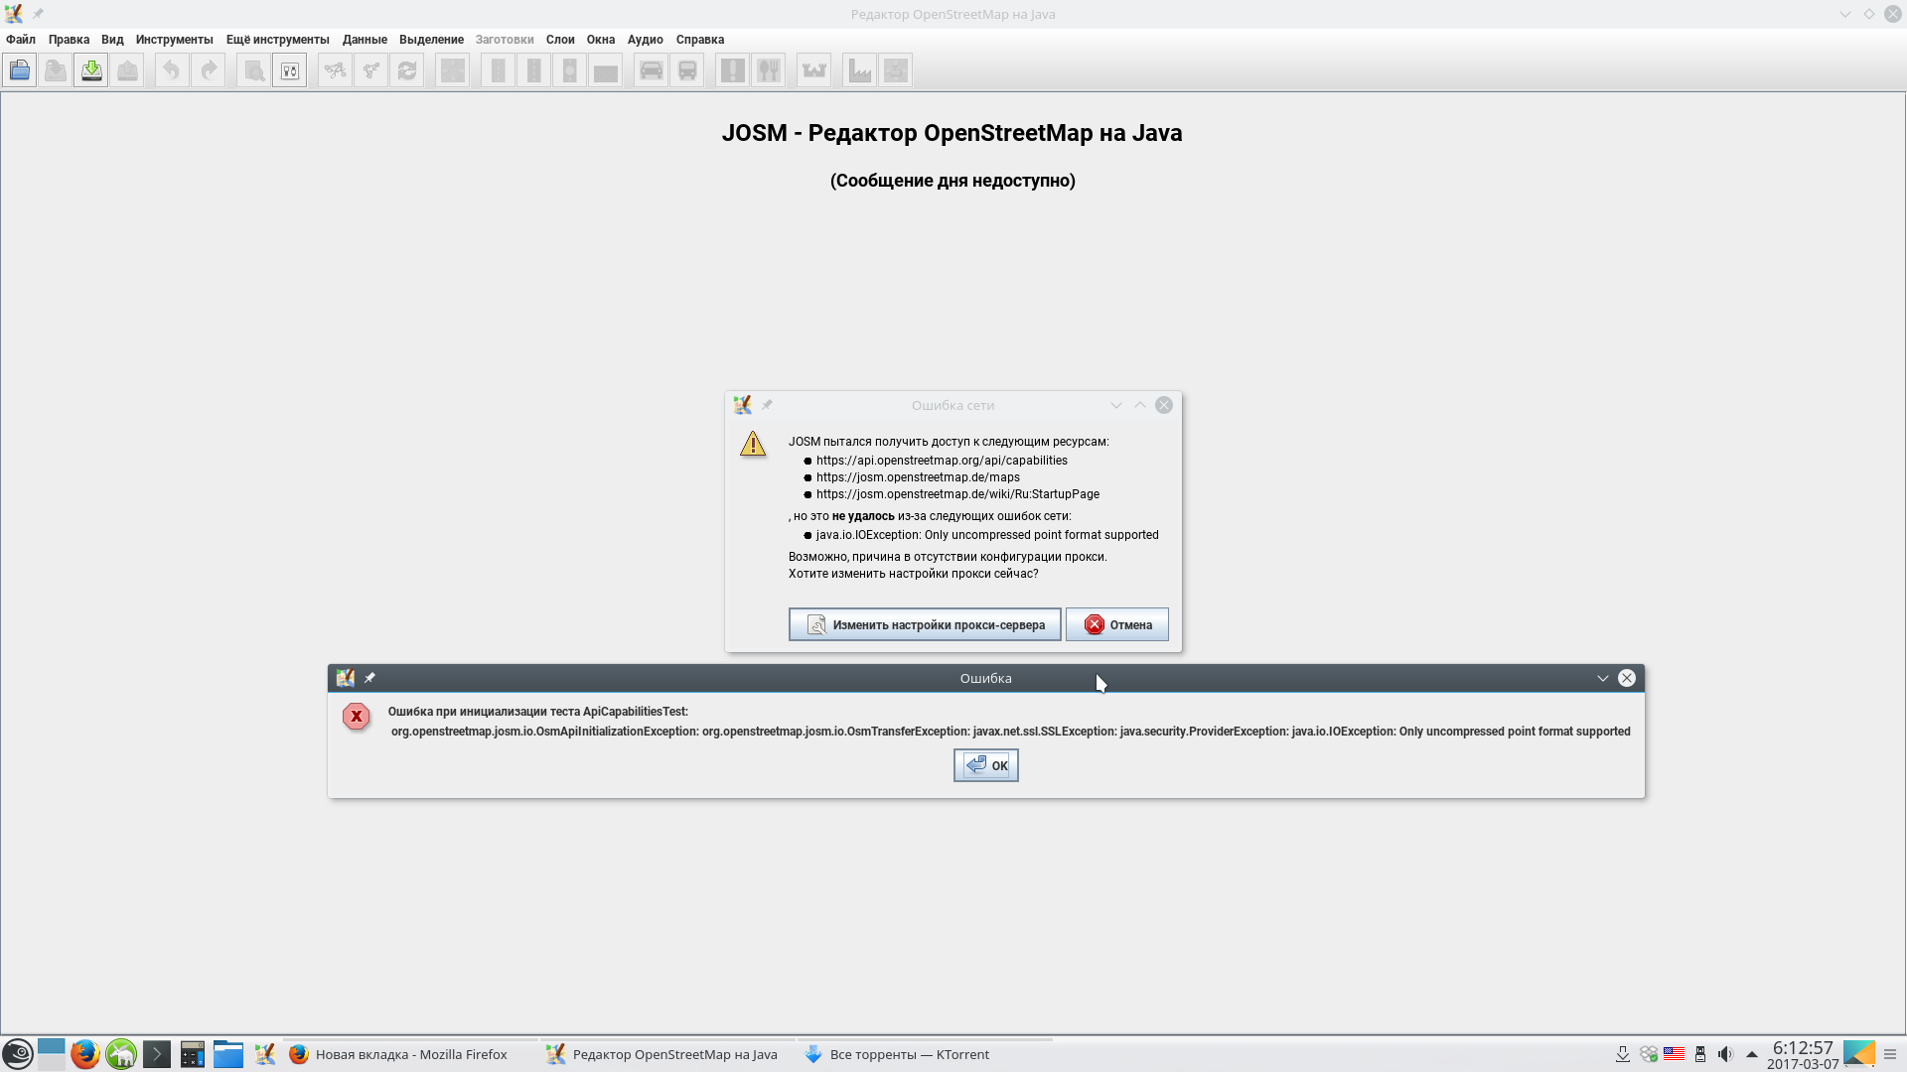Close the Ошибка сети dialog
Screen dimensions: 1907x1072
tap(1164, 405)
